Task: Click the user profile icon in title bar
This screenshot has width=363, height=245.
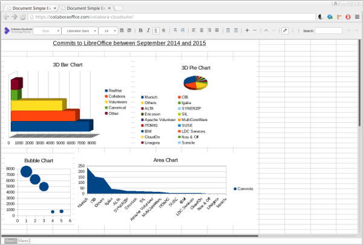Action: pyautogui.click(x=335, y=3)
